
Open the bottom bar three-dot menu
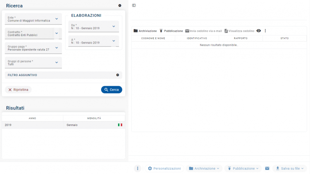pyautogui.click(x=138, y=169)
